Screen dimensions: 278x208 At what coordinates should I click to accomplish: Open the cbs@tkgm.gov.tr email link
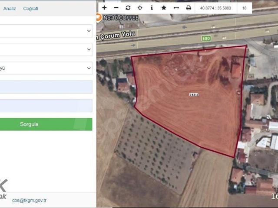(x=29, y=200)
